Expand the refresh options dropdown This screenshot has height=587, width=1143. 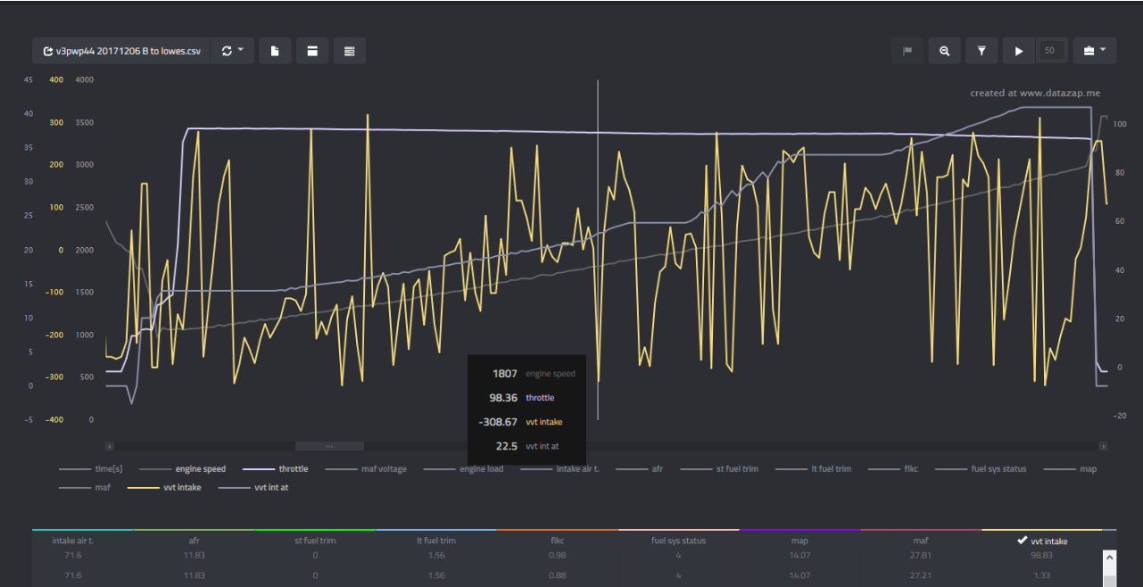(233, 51)
